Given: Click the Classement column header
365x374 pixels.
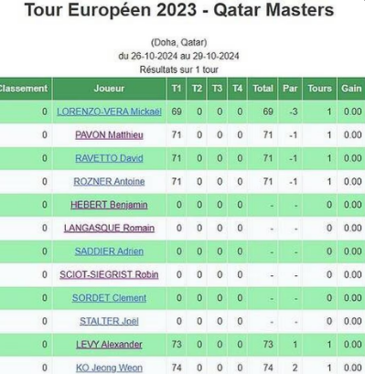Looking at the screenshot, I should [26, 89].
